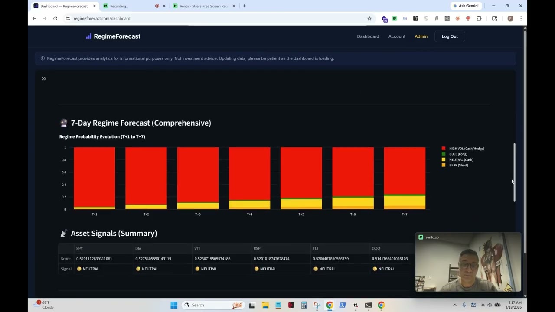Open Chrome three-dot menu

point(521,18)
